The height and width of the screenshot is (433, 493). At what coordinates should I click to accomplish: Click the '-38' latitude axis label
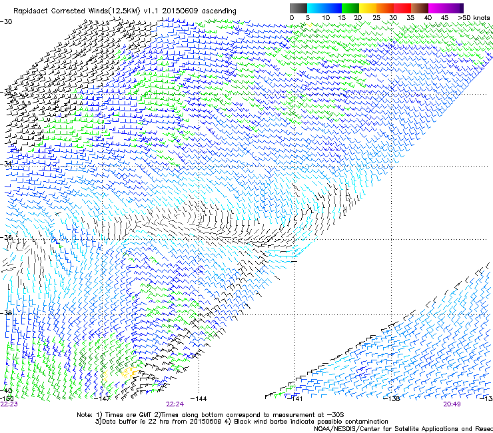pyautogui.click(x=6, y=313)
